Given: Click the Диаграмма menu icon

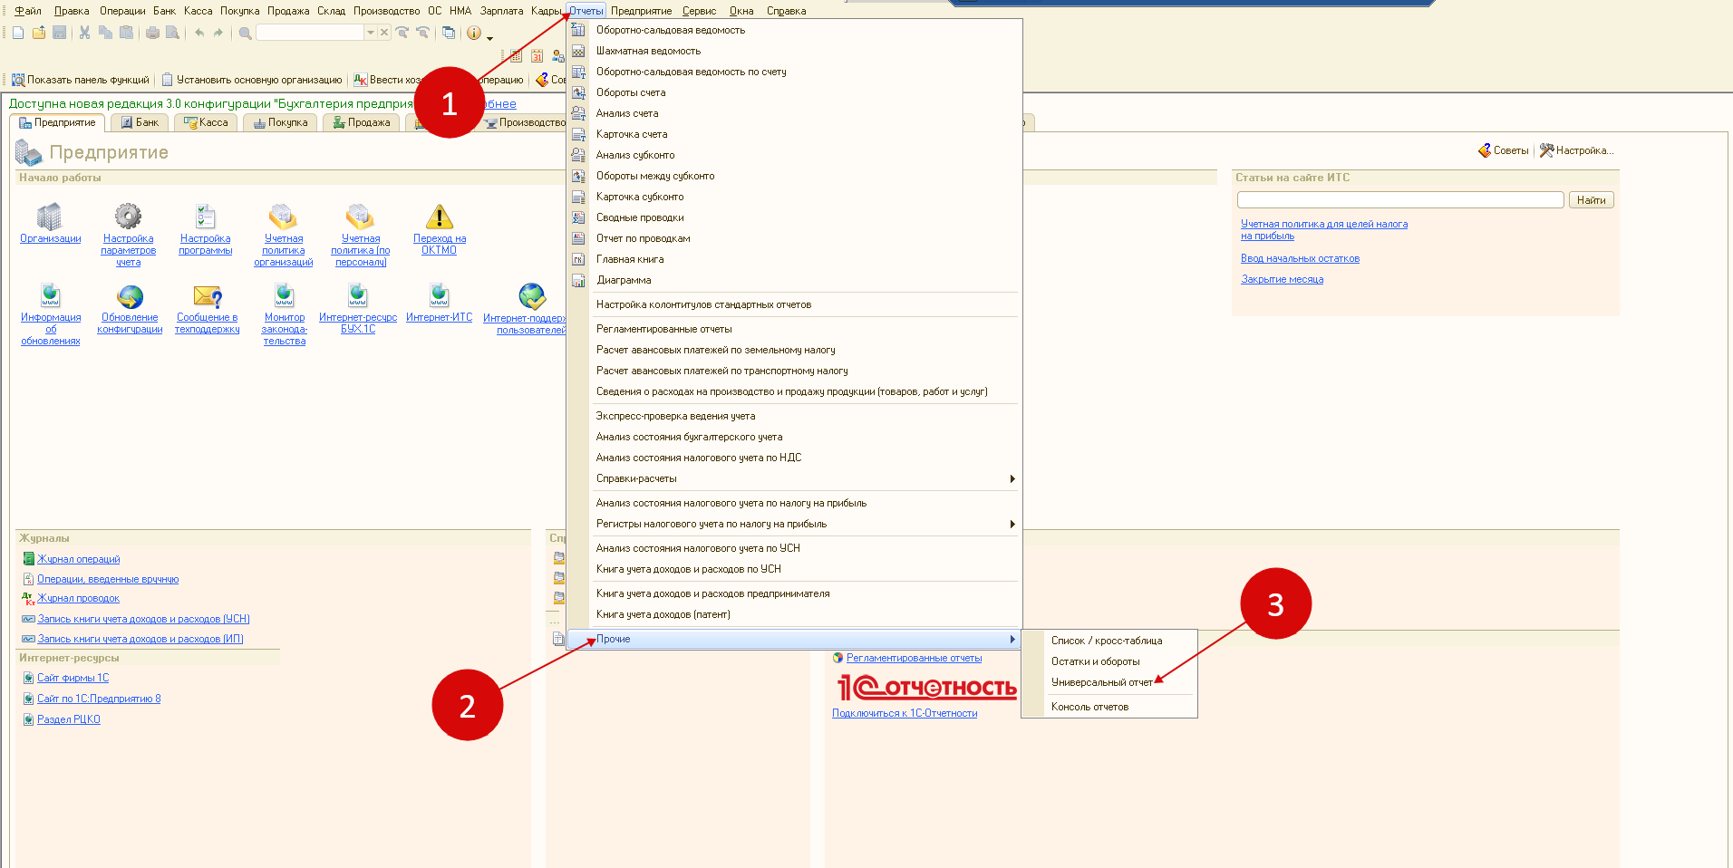Looking at the screenshot, I should (x=578, y=280).
